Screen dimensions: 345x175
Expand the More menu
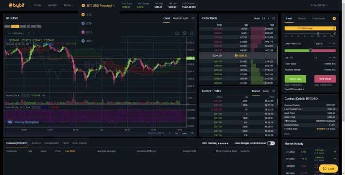68,5
